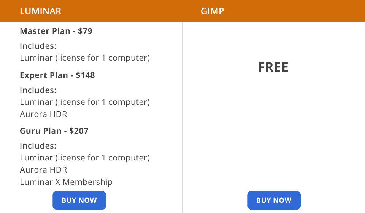Click the FREE price text for GIMP
This screenshot has width=365, height=213.
[x=273, y=67]
